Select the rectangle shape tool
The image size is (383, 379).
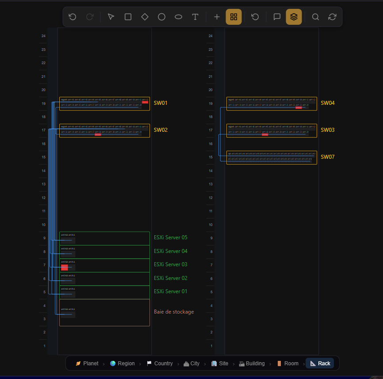(128, 17)
